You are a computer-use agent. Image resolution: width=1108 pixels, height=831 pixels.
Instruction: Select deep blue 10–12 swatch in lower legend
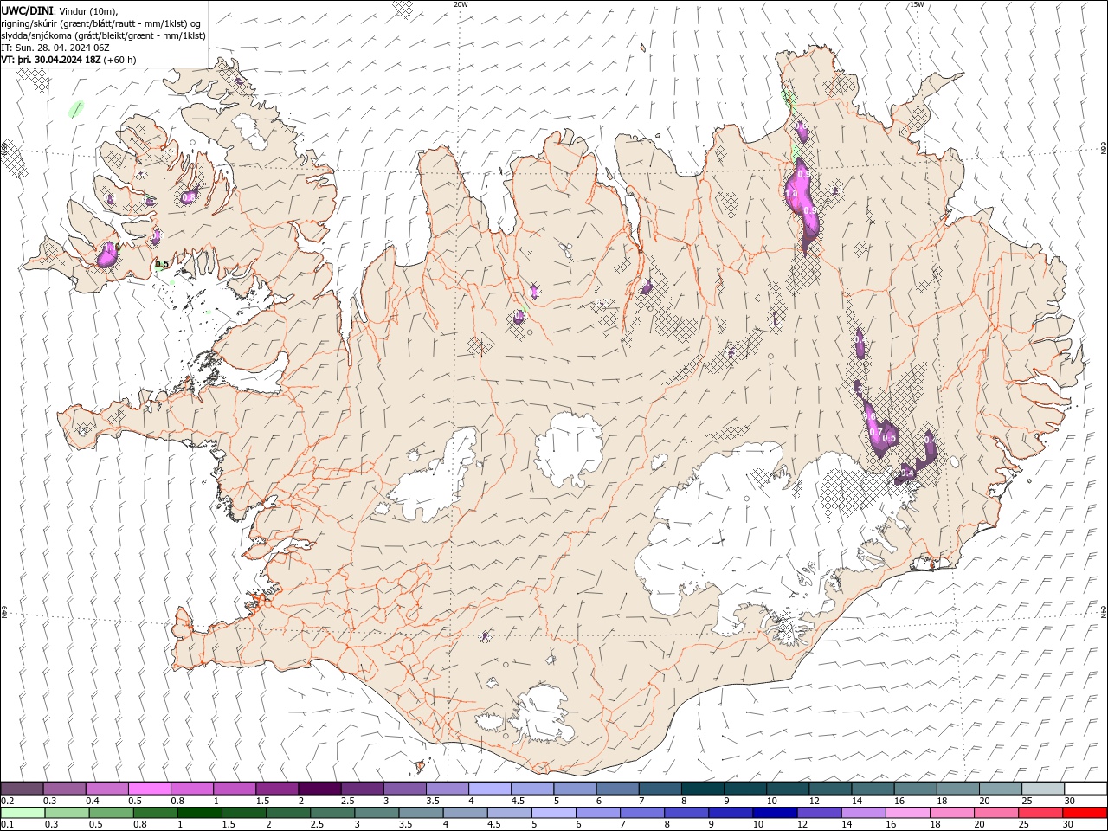click(775, 813)
